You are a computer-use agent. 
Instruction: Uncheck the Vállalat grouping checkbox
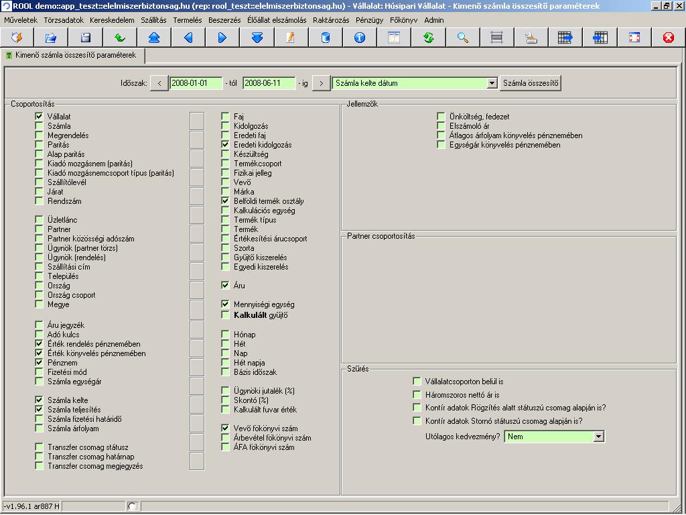click(x=39, y=117)
